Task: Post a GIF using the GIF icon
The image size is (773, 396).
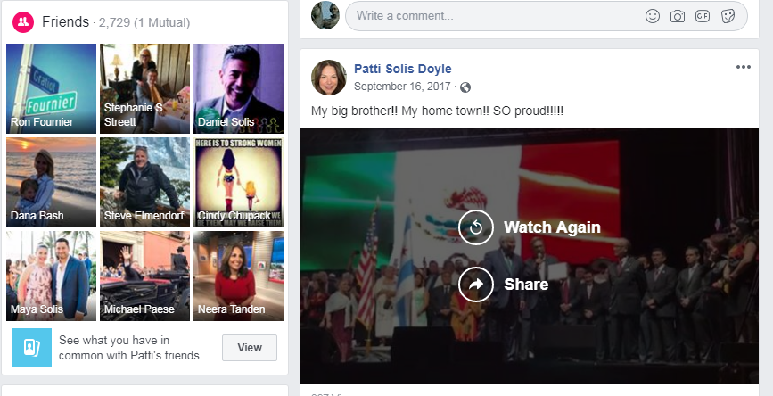Action: 703,16
